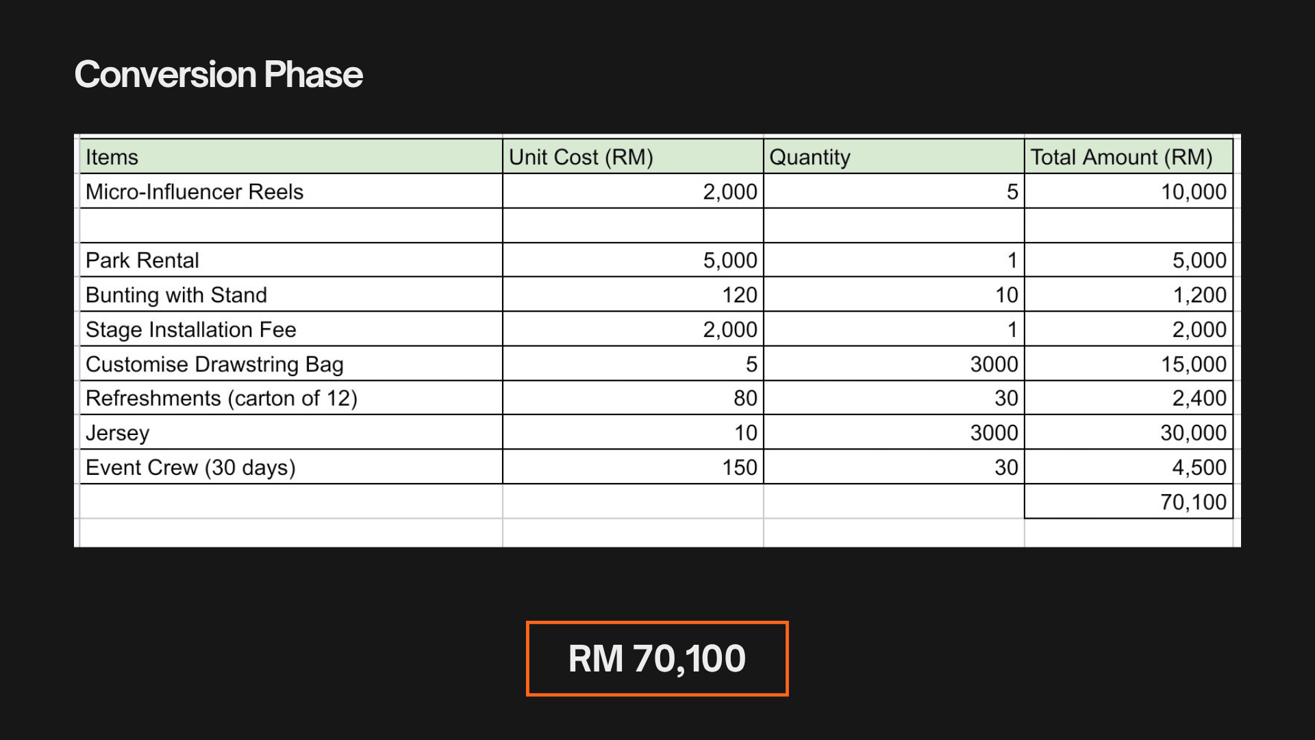Select the Quantity header cell
Screen dimensions: 1315x740
click(894, 156)
